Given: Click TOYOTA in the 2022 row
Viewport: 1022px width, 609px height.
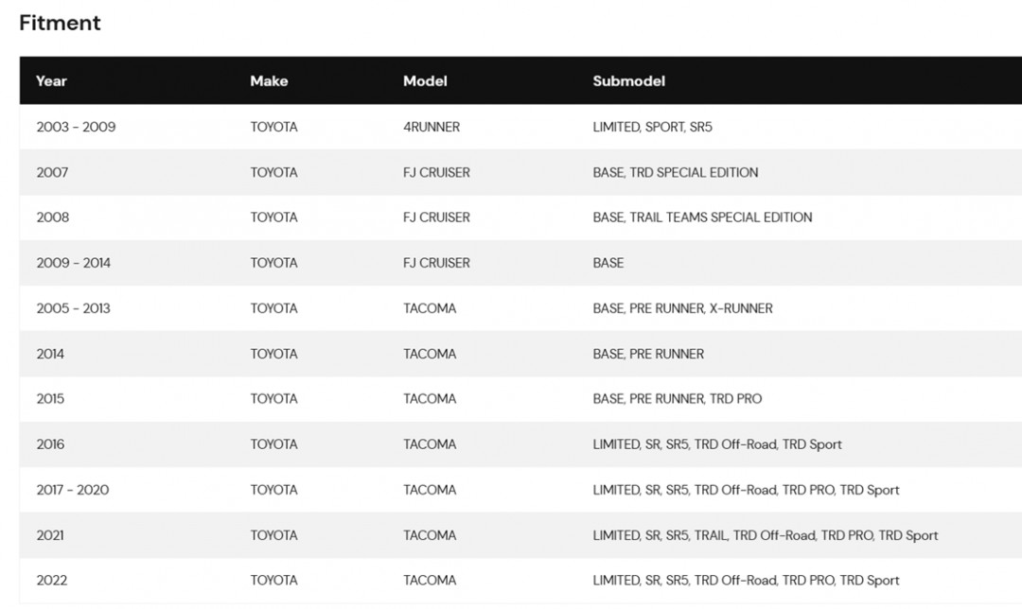Looking at the screenshot, I should coord(273,581).
